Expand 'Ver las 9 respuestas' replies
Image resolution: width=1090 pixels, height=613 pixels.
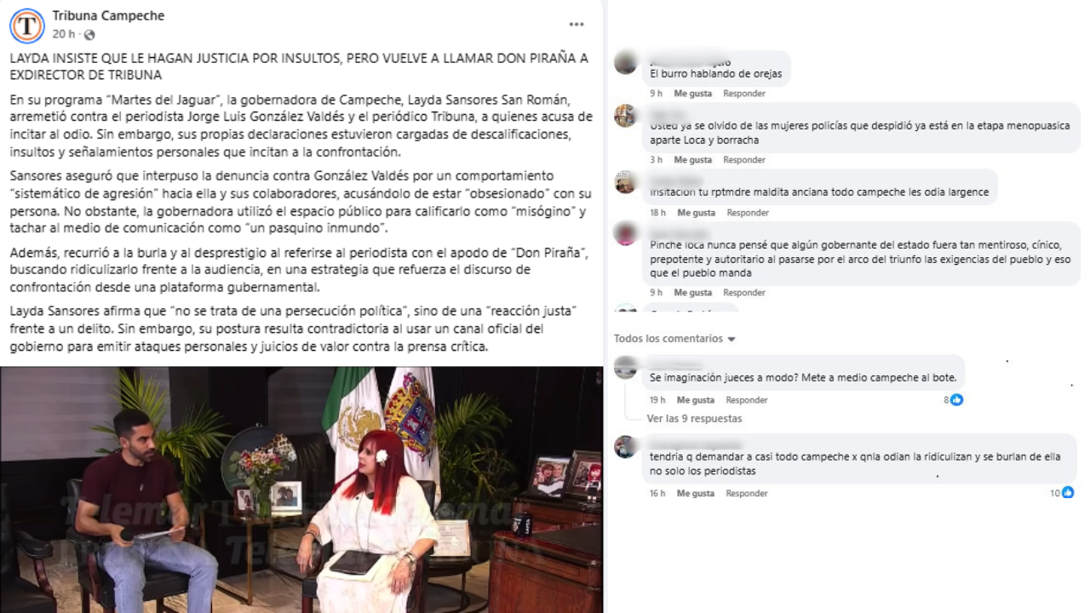tap(694, 419)
